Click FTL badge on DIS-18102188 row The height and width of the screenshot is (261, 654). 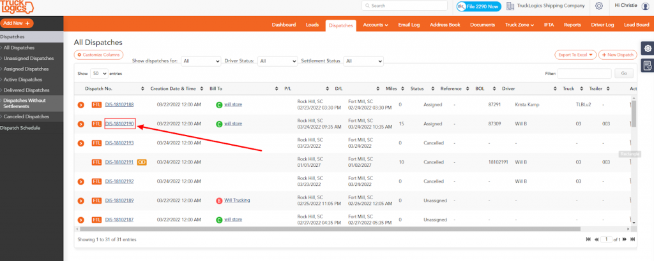[x=96, y=105]
